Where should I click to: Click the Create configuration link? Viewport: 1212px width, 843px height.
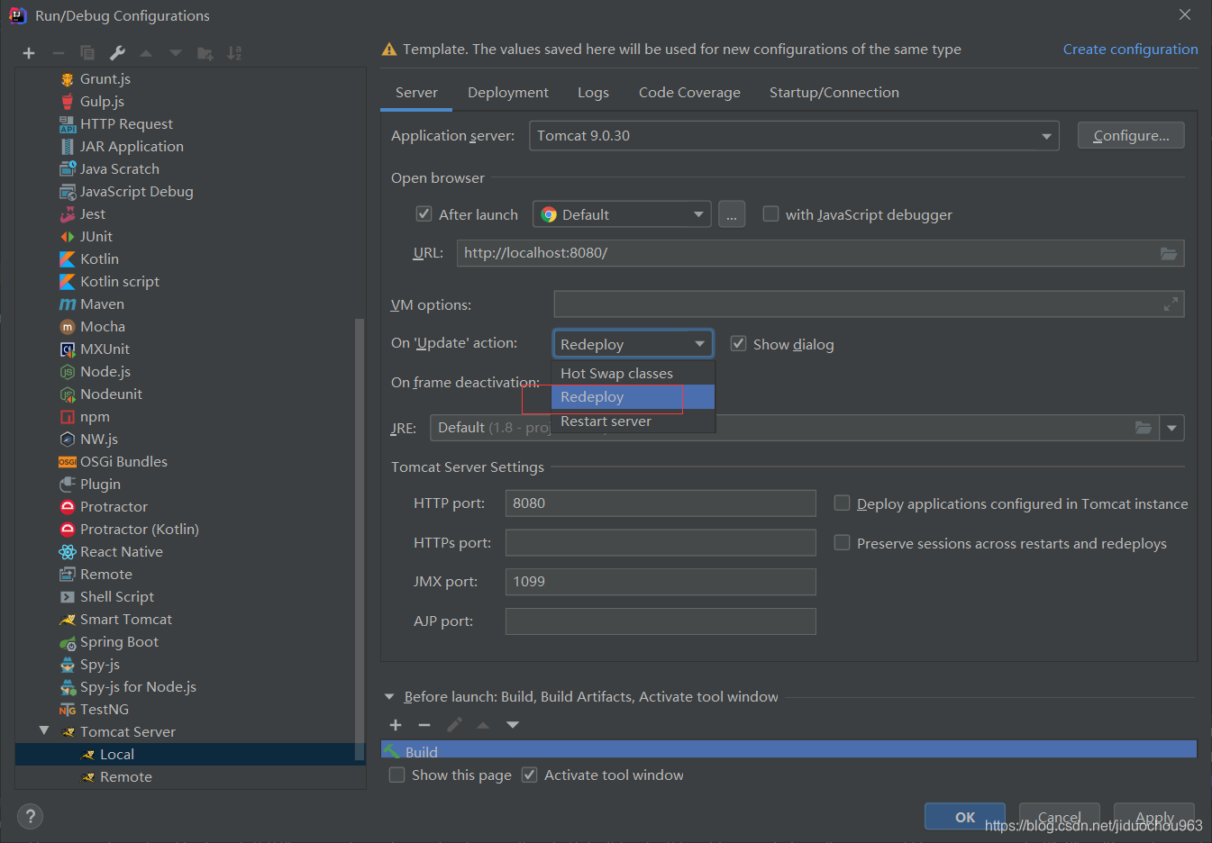tap(1130, 50)
